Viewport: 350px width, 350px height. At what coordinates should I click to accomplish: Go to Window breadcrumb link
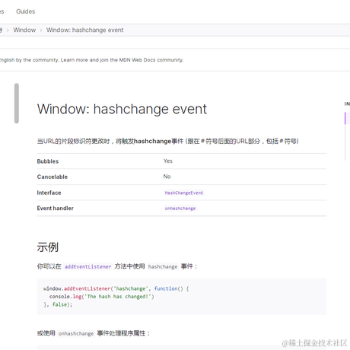coord(24,30)
